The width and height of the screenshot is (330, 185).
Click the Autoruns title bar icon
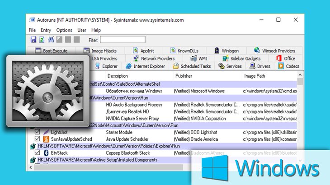32,20
